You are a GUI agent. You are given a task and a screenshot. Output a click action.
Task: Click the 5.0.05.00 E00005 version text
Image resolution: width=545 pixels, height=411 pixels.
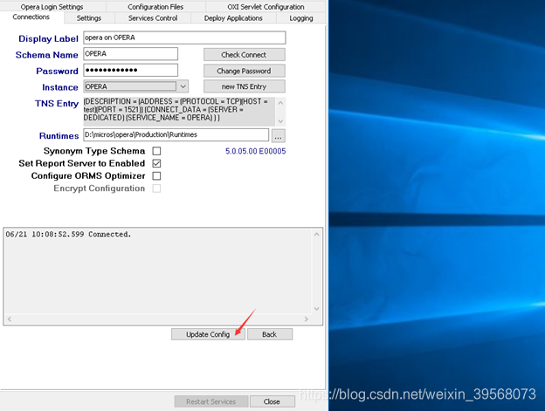click(x=255, y=151)
